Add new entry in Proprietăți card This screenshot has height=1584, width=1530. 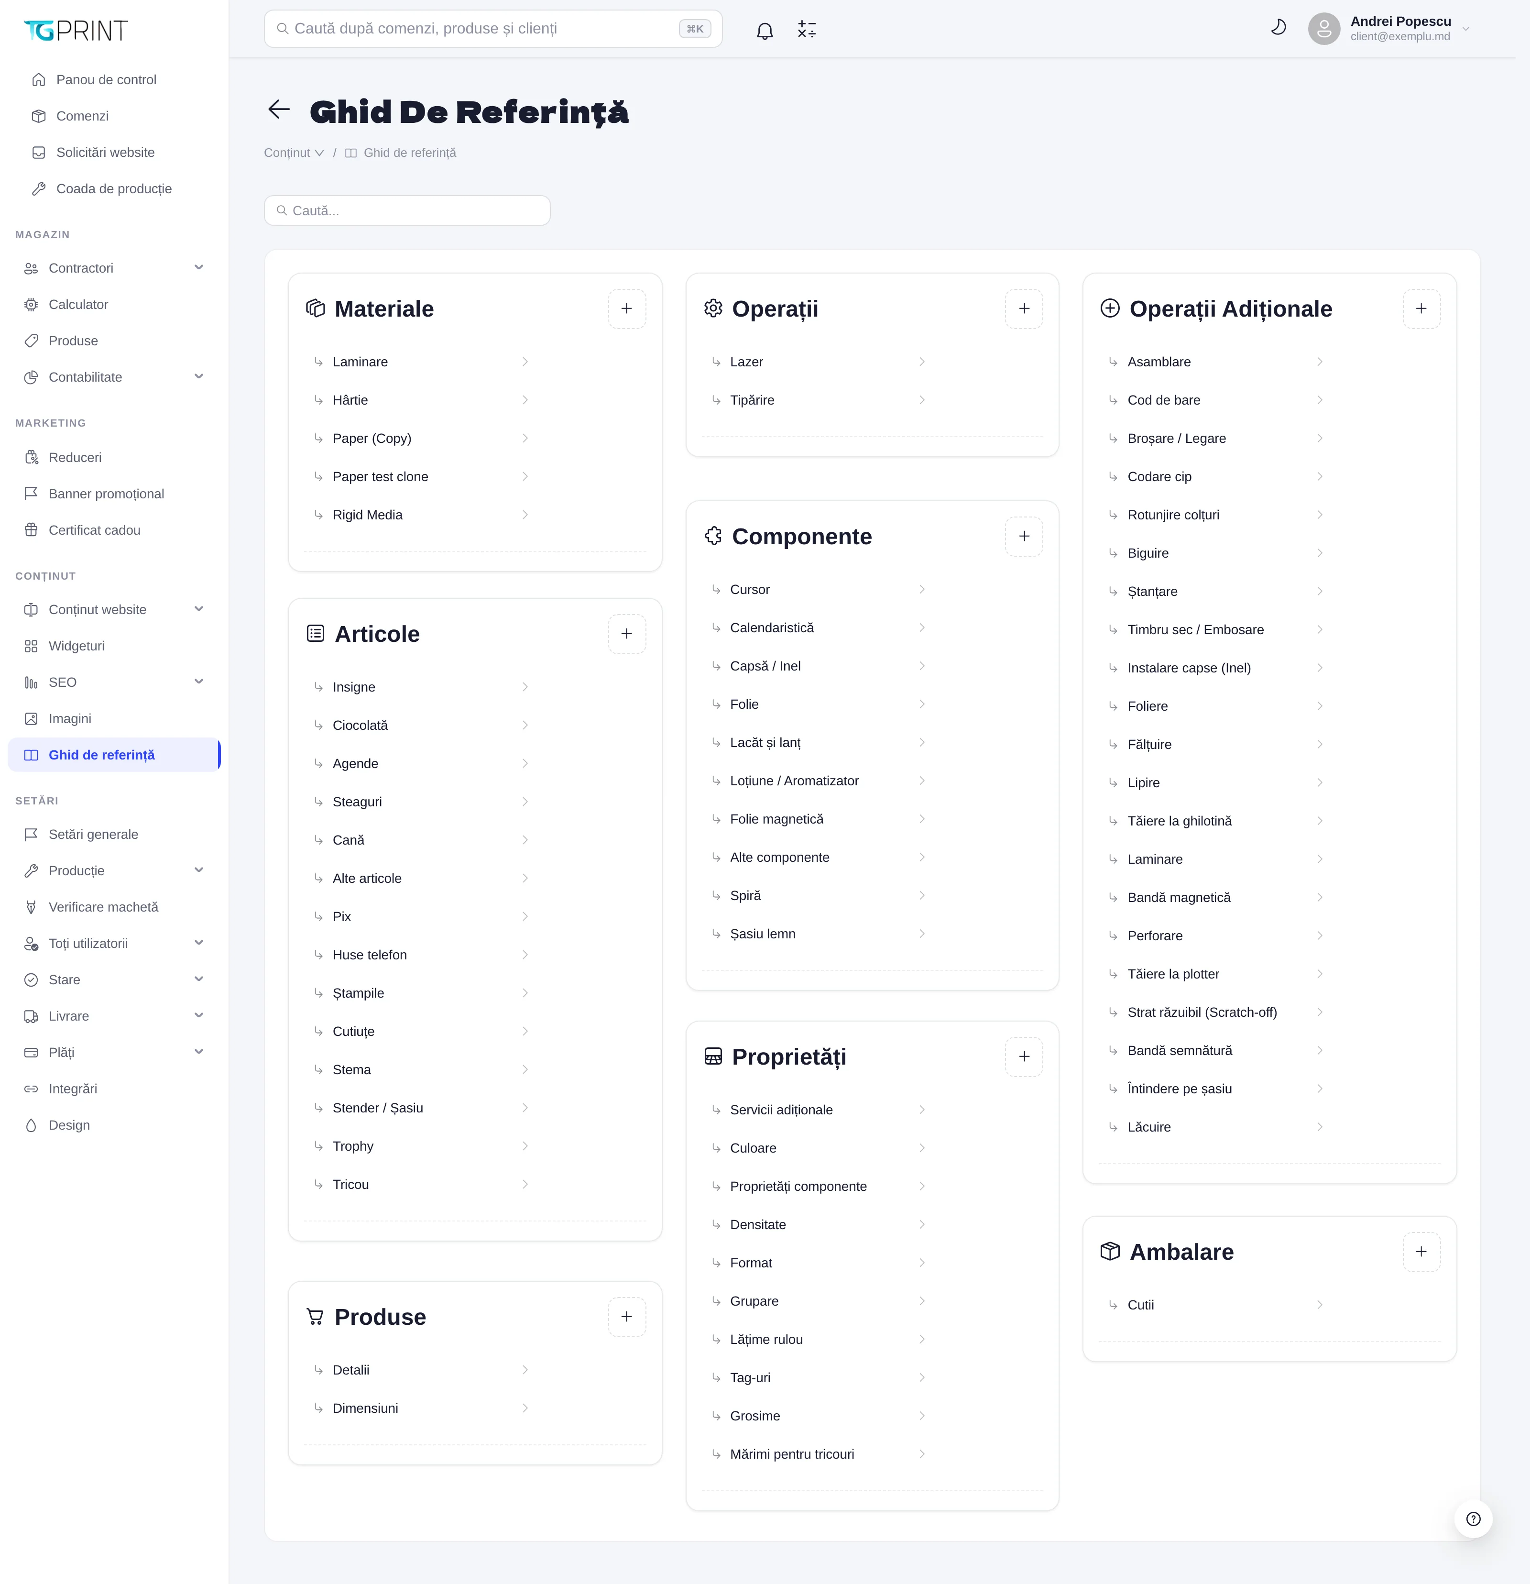click(x=1024, y=1057)
